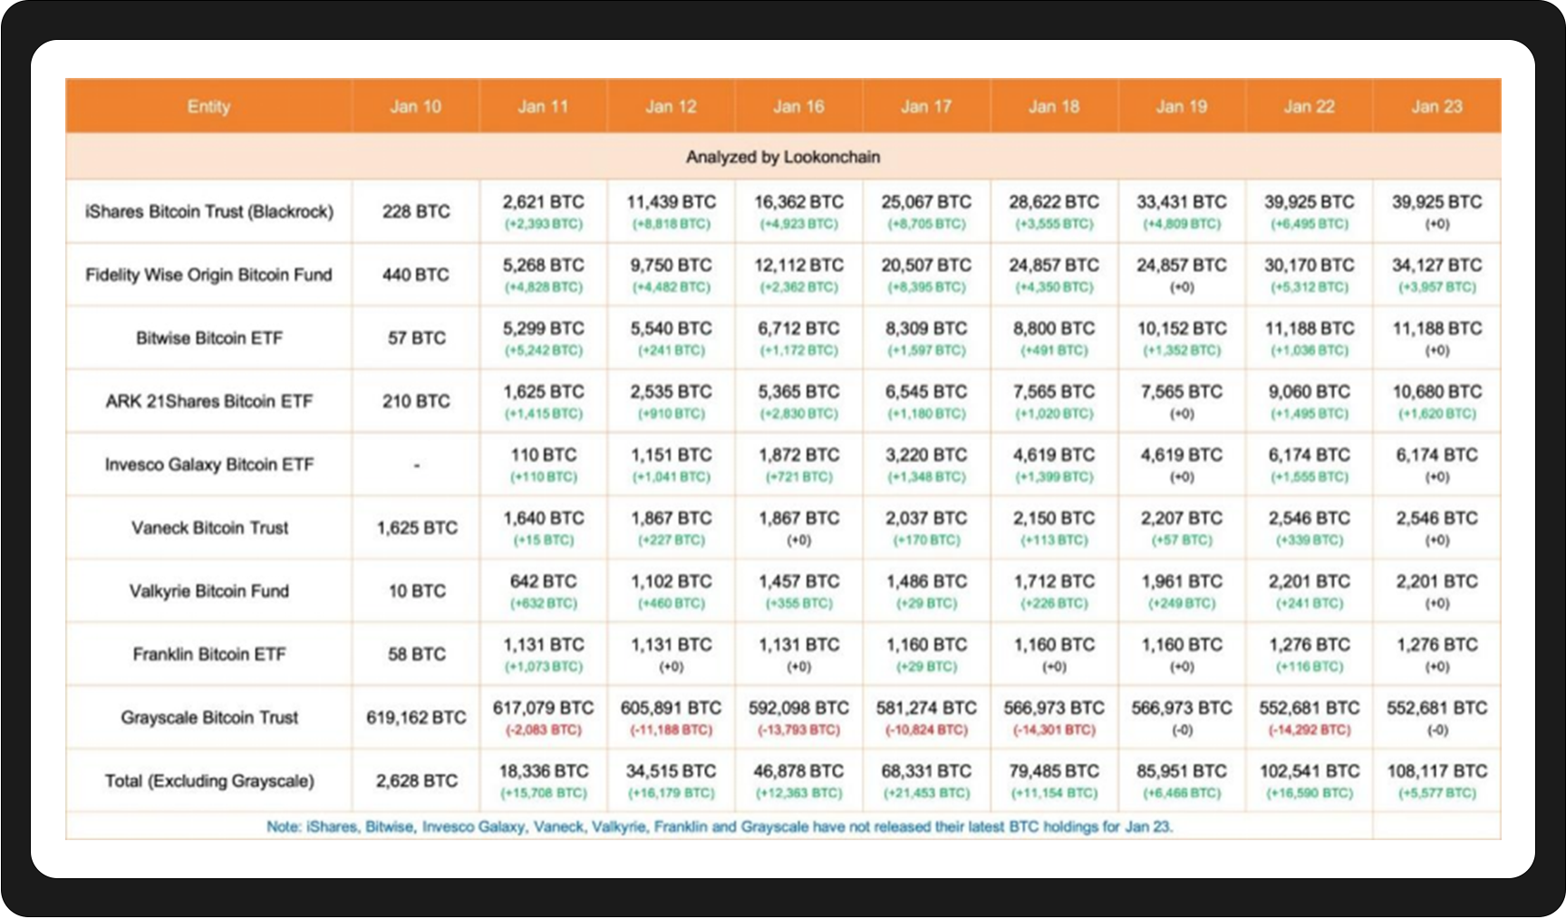The height and width of the screenshot is (919, 1566).
Task: Click the "581,274 BTC" Grayscale value
Action: (926, 708)
